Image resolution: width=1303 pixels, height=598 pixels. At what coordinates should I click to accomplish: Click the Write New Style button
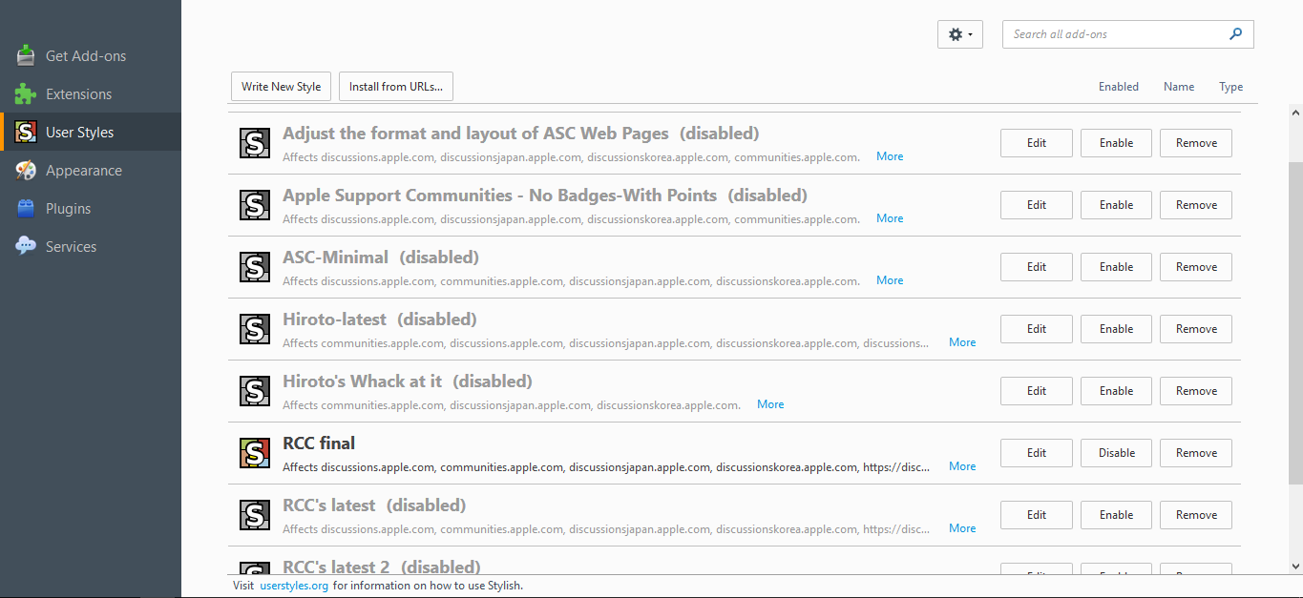pos(282,87)
